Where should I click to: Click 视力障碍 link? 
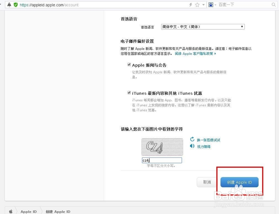coord(204,147)
